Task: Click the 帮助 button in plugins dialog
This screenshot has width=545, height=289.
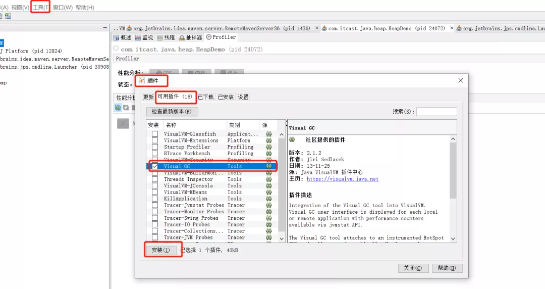Action: 447,268
